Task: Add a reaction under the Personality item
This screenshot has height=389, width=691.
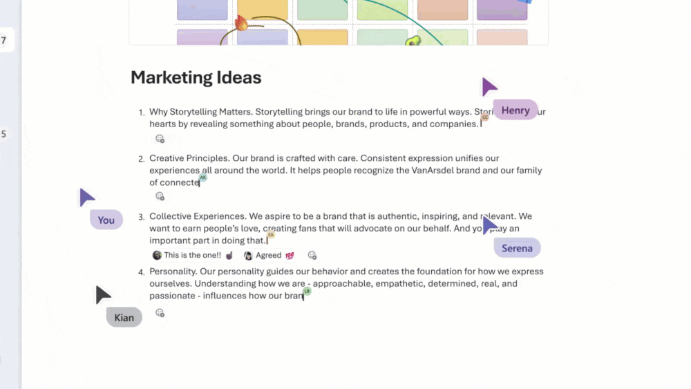Action: click(160, 313)
